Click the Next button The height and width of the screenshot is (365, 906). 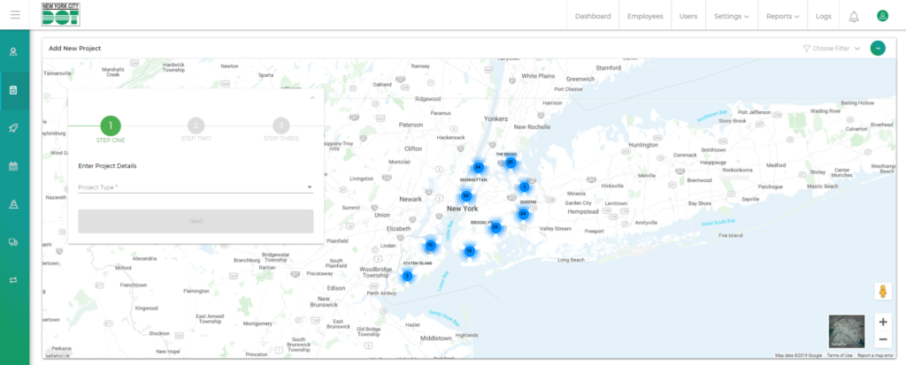click(195, 221)
